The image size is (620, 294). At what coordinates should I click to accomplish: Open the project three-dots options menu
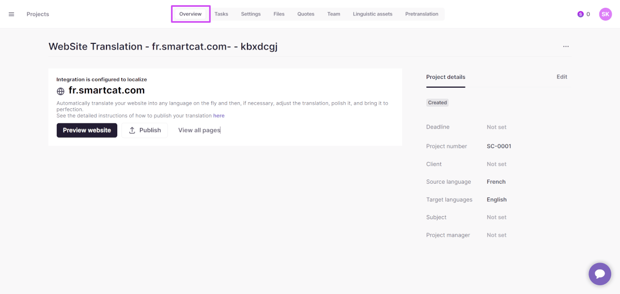[566, 46]
